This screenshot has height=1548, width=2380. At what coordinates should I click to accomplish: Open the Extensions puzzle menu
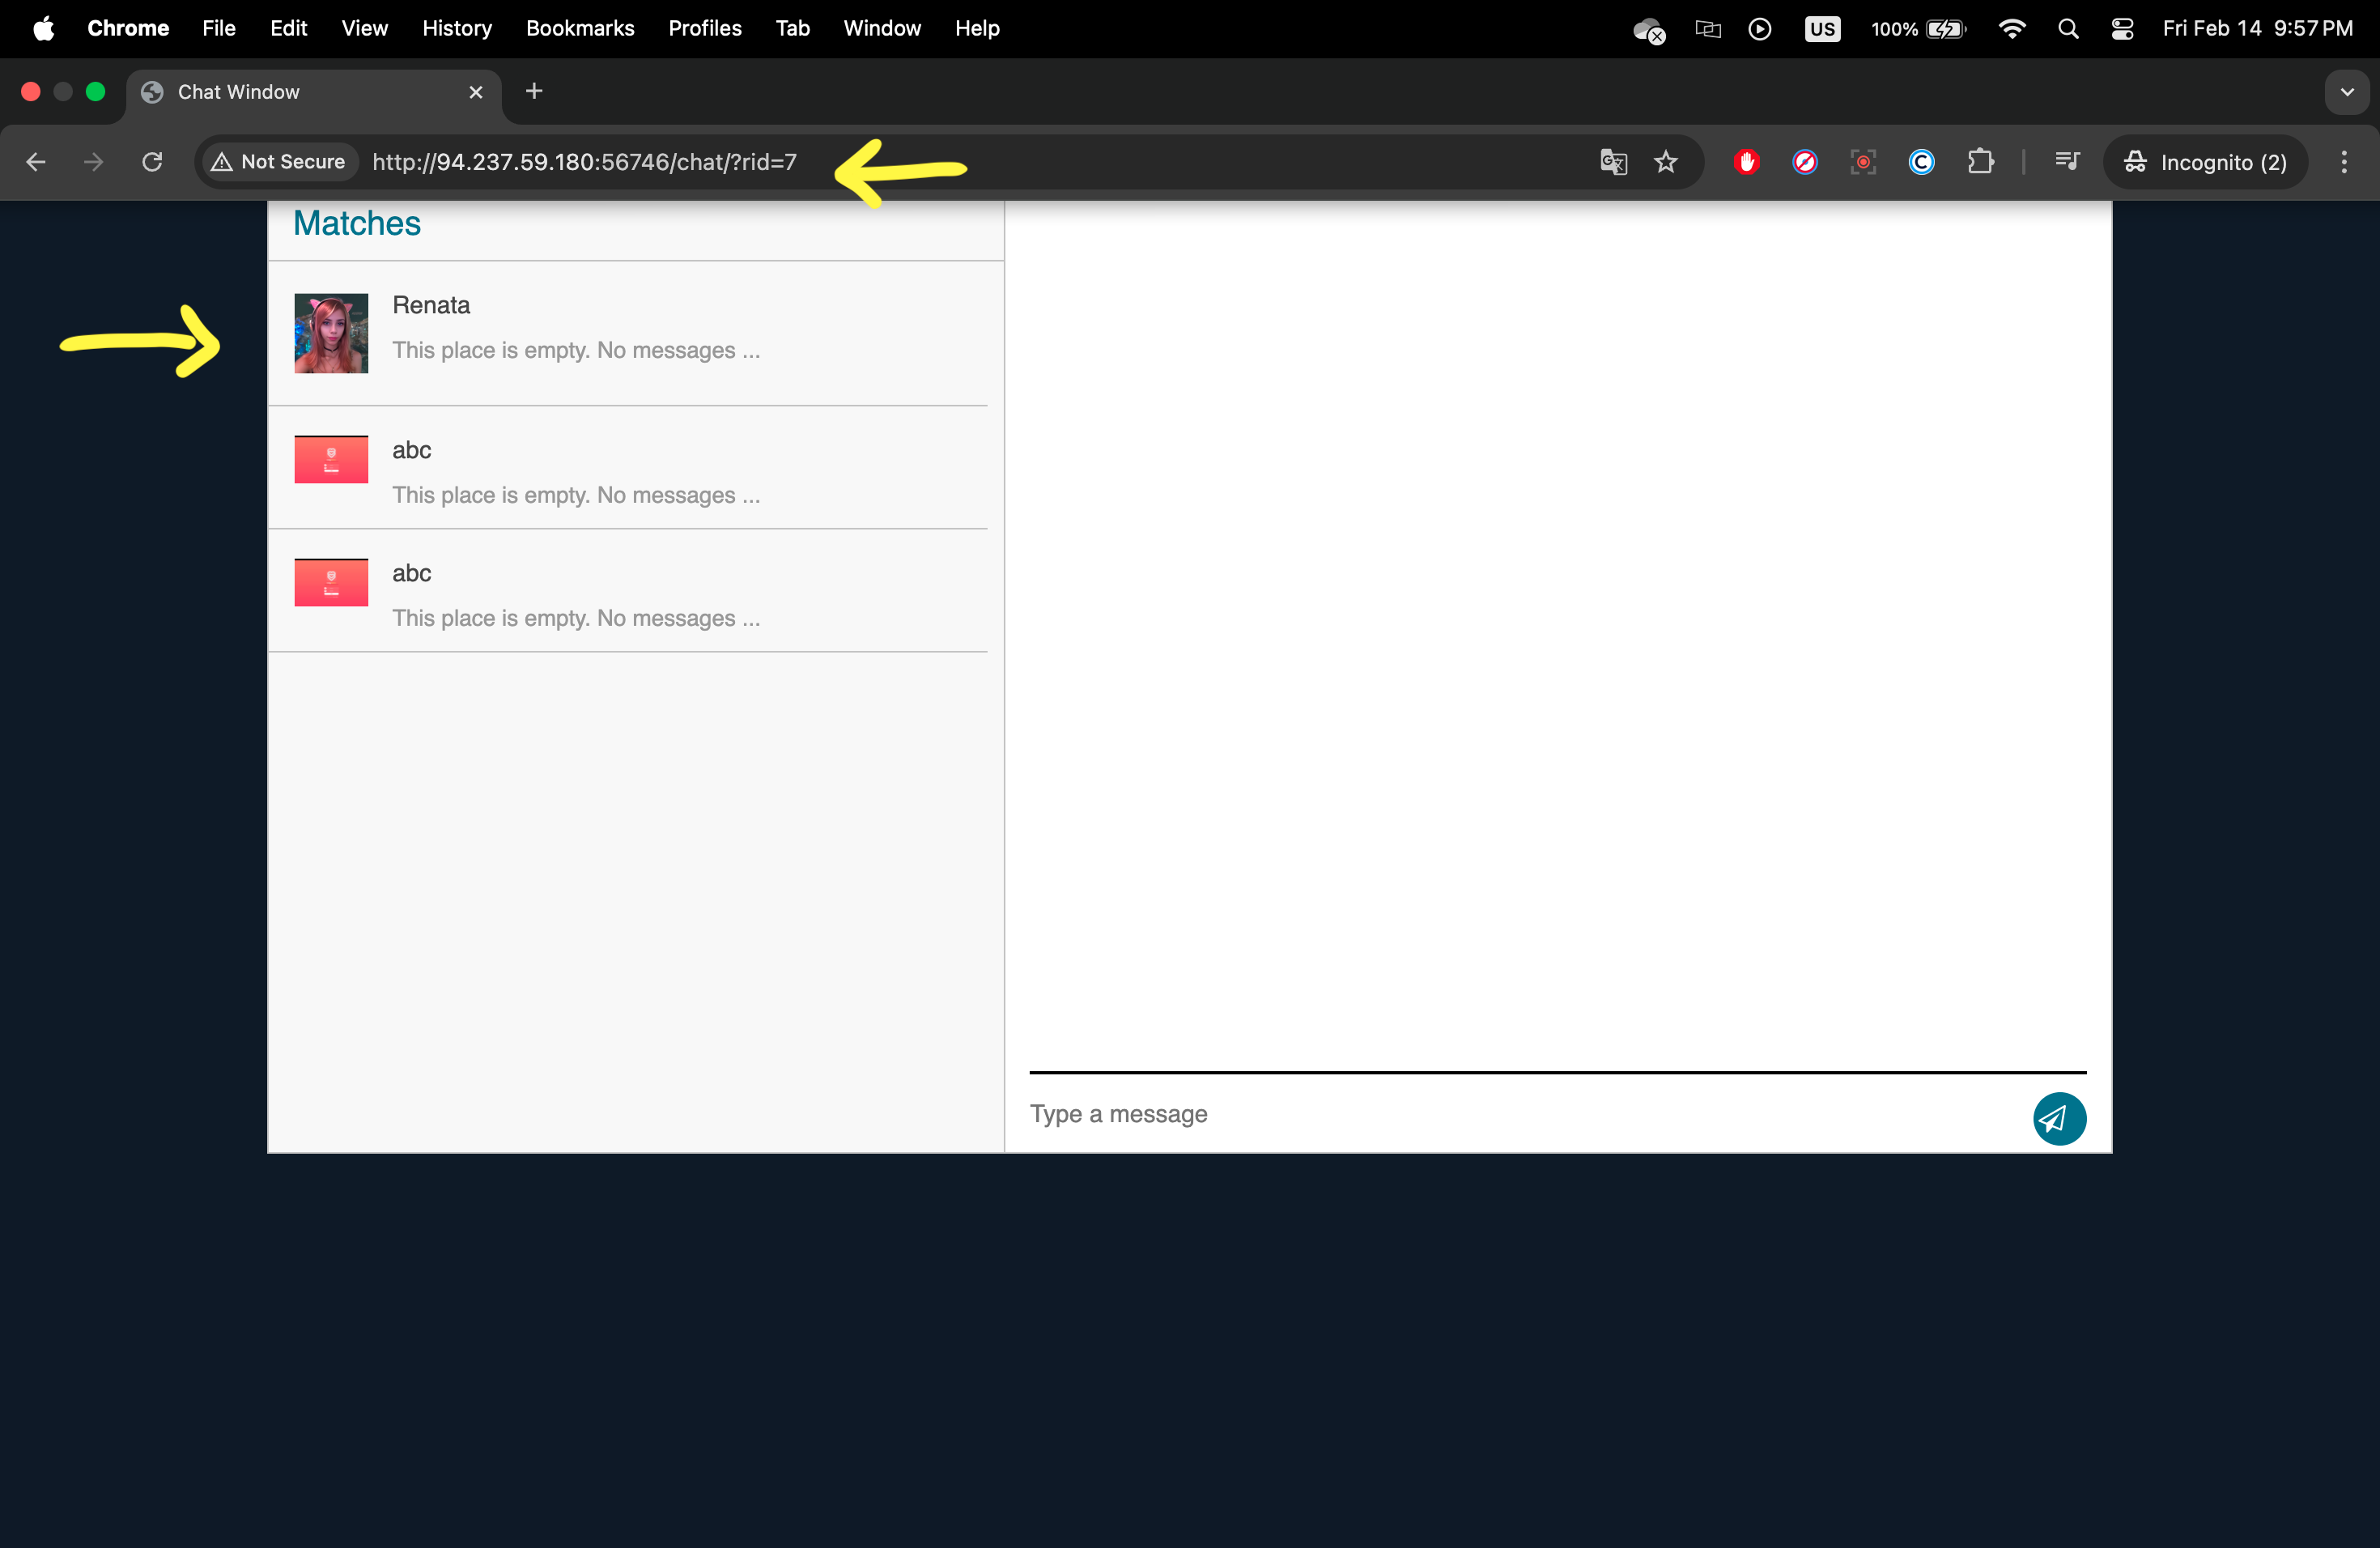pyautogui.click(x=1980, y=162)
